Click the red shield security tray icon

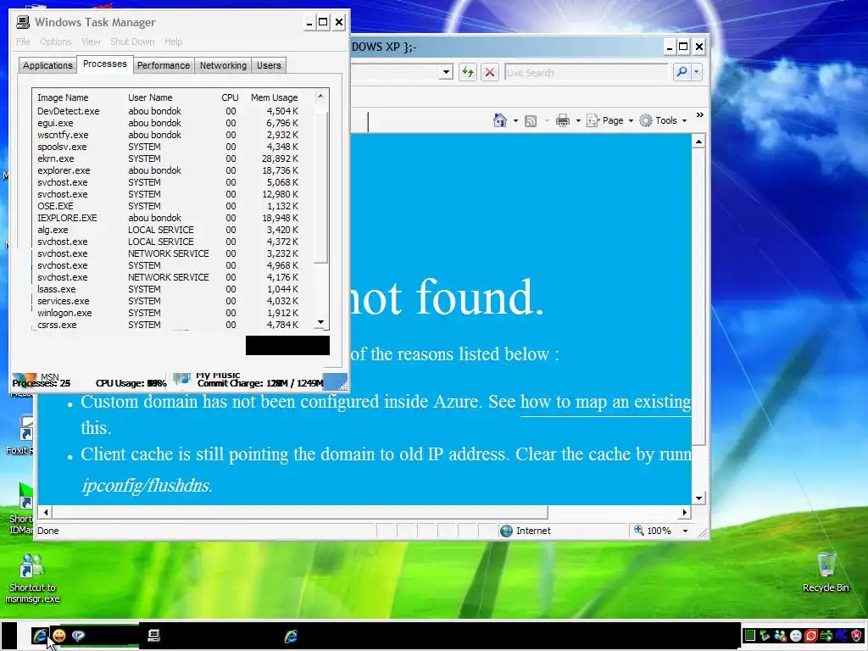coord(857,636)
